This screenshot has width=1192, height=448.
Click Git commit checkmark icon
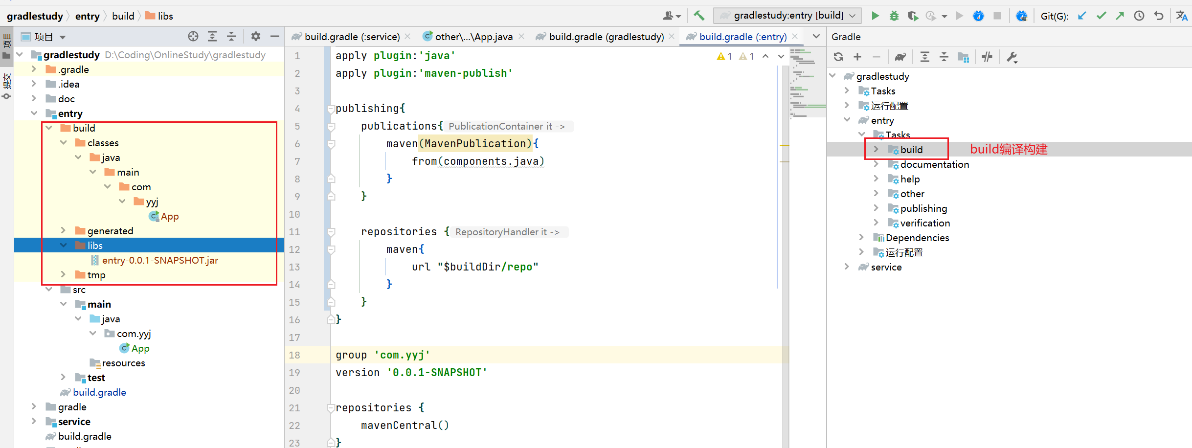pyautogui.click(x=1101, y=16)
